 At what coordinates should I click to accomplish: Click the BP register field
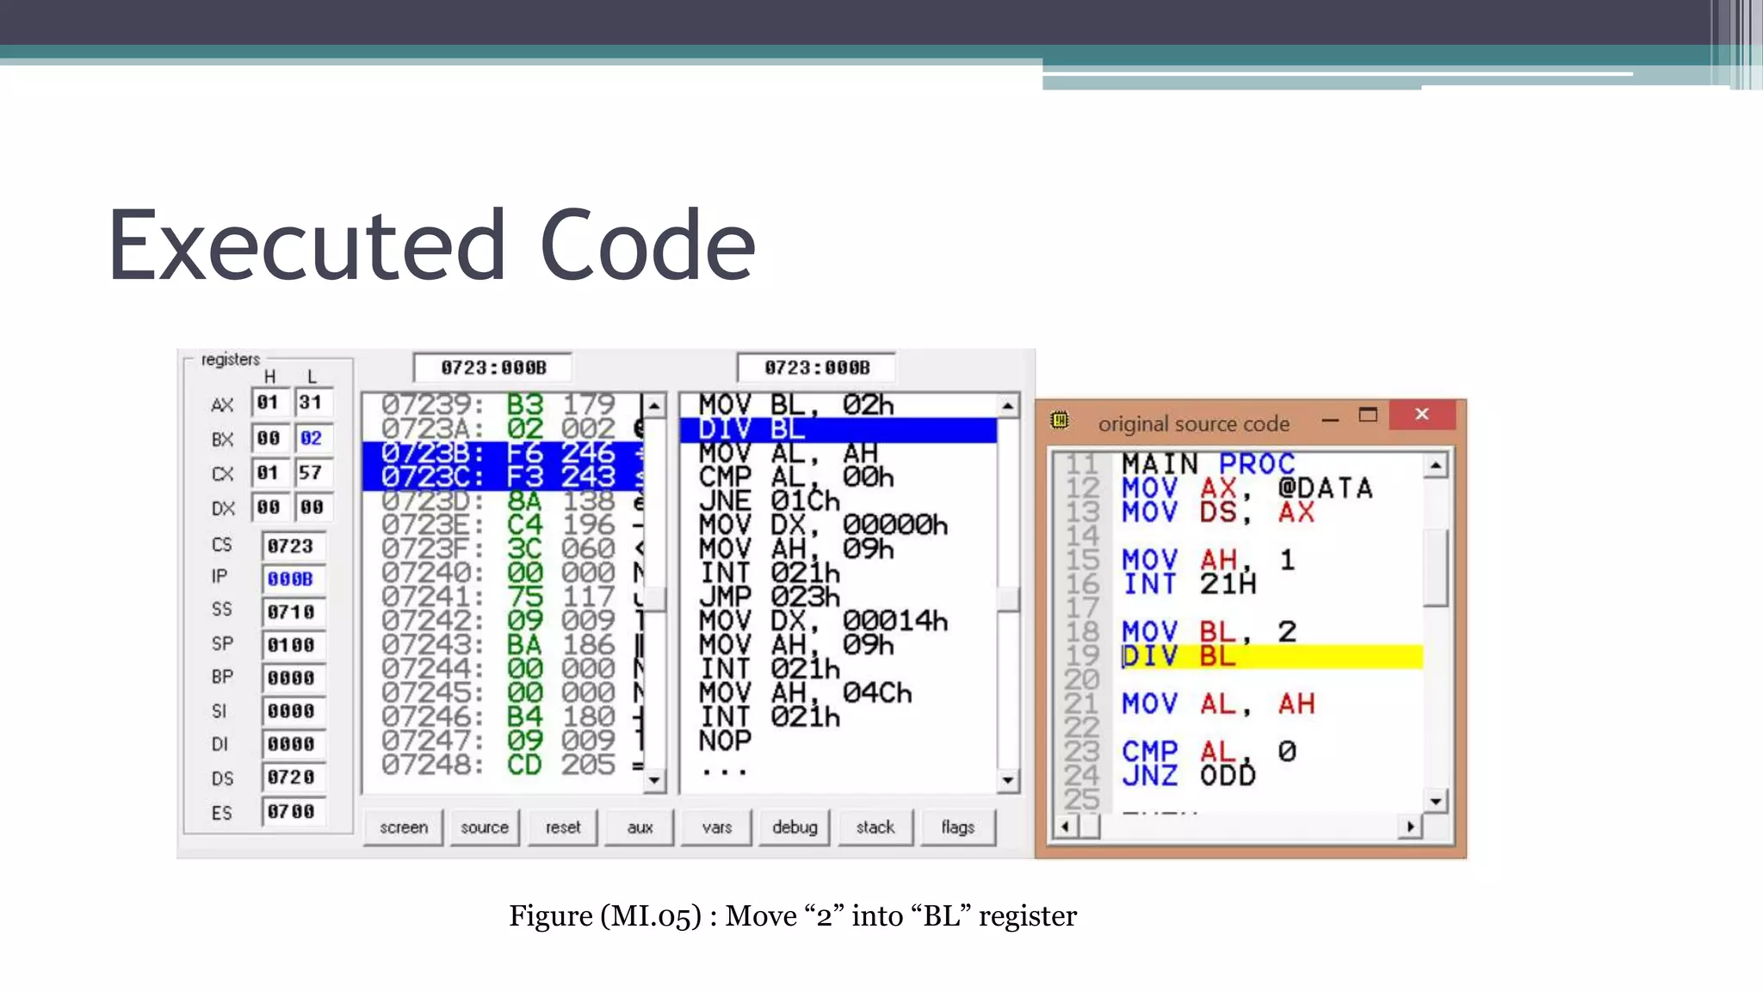(x=293, y=678)
